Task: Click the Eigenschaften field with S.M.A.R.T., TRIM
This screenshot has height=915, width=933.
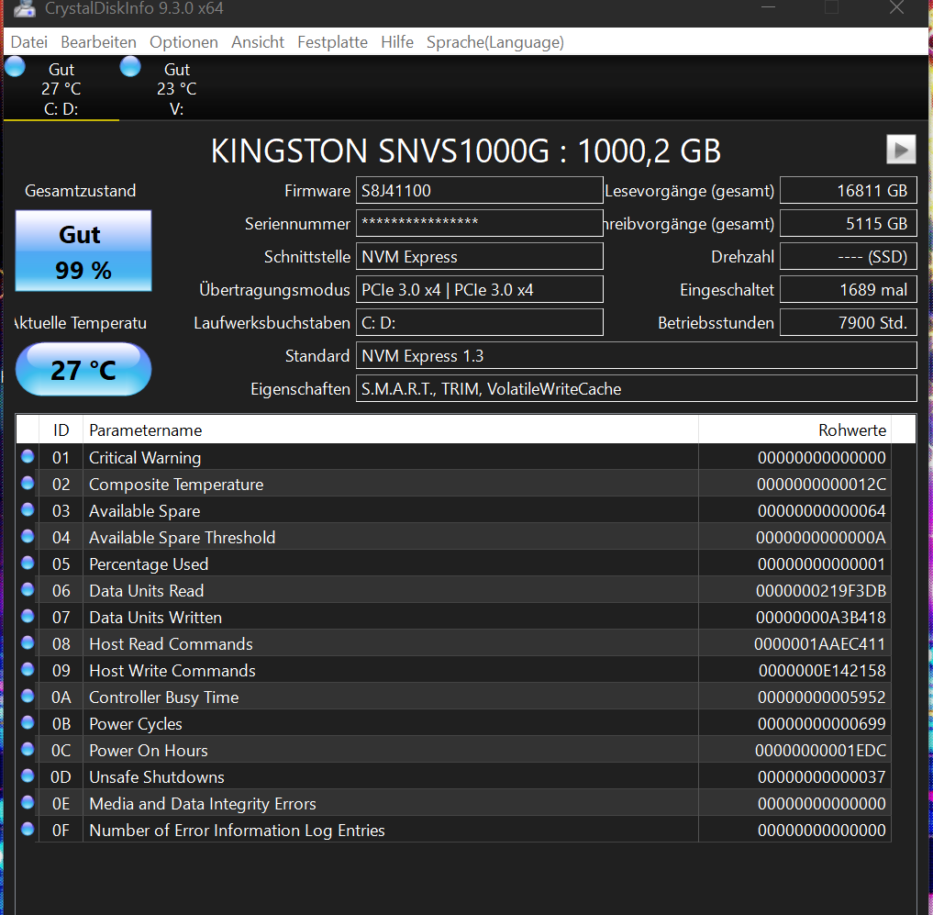Action: (x=636, y=389)
